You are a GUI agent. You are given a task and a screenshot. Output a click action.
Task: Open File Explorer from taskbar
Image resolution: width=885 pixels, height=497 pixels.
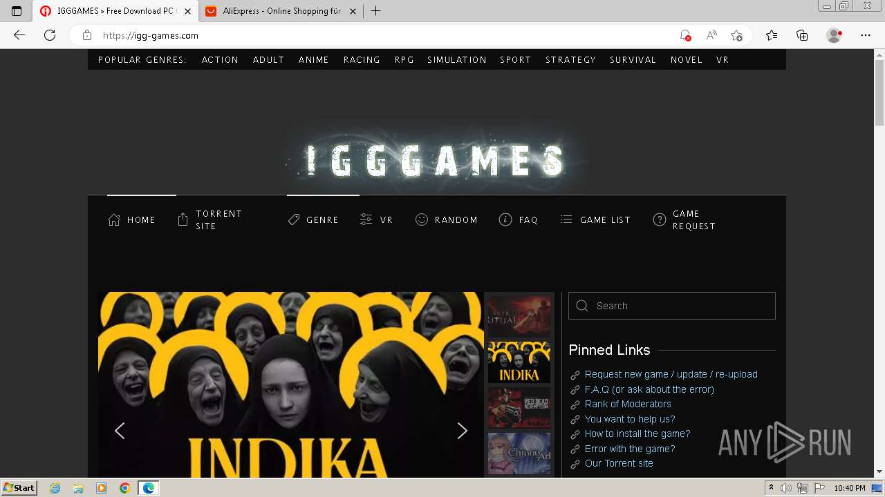tap(78, 488)
